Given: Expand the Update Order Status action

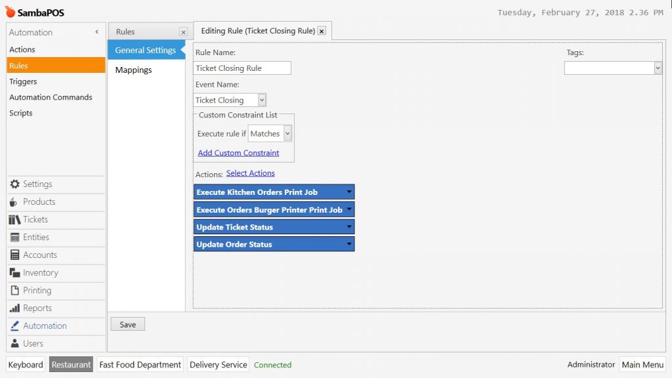Looking at the screenshot, I should point(349,244).
